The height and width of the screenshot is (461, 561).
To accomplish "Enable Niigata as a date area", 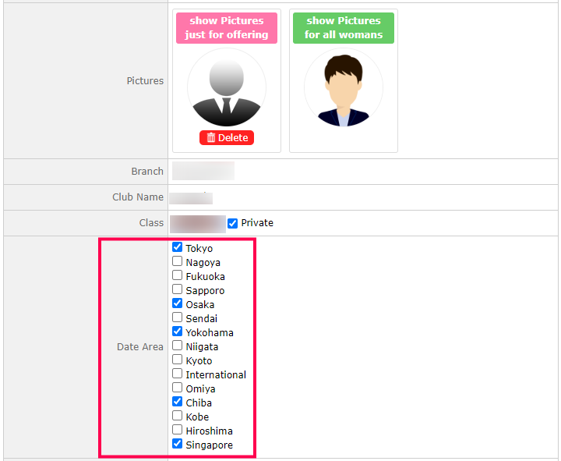I will (178, 346).
